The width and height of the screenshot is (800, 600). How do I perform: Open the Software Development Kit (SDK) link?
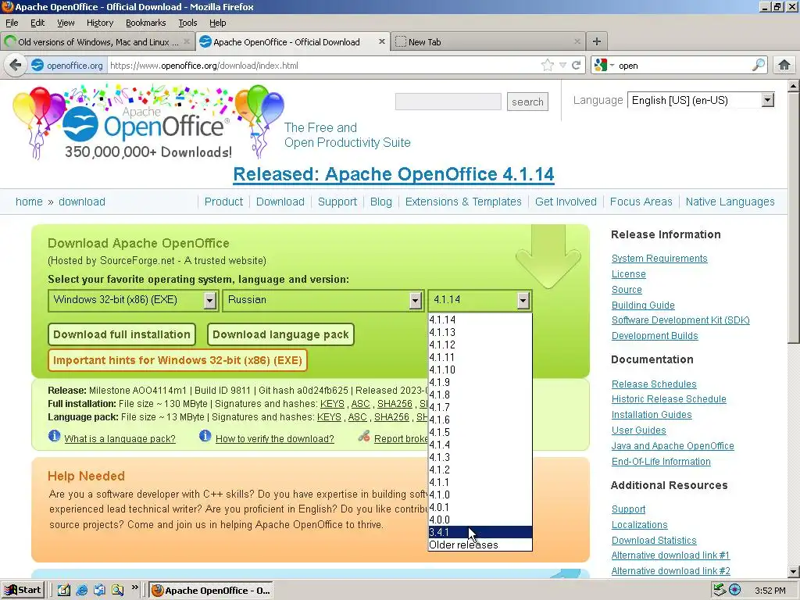click(x=680, y=320)
